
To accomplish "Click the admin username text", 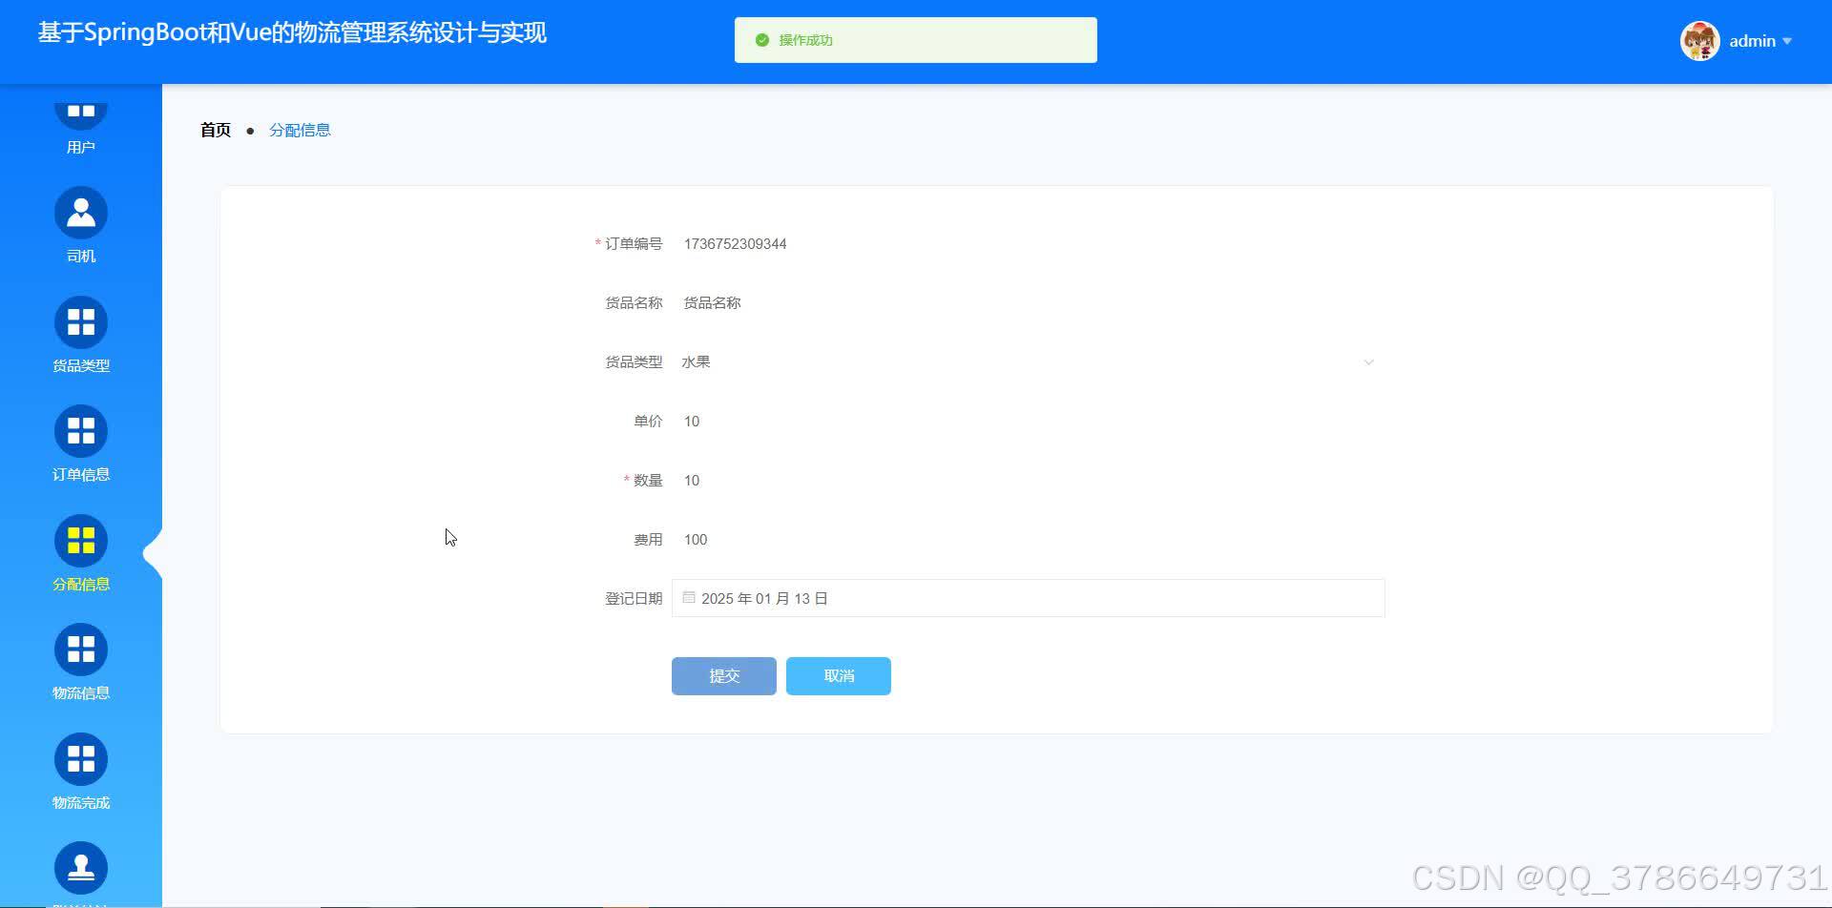I will point(1752,41).
